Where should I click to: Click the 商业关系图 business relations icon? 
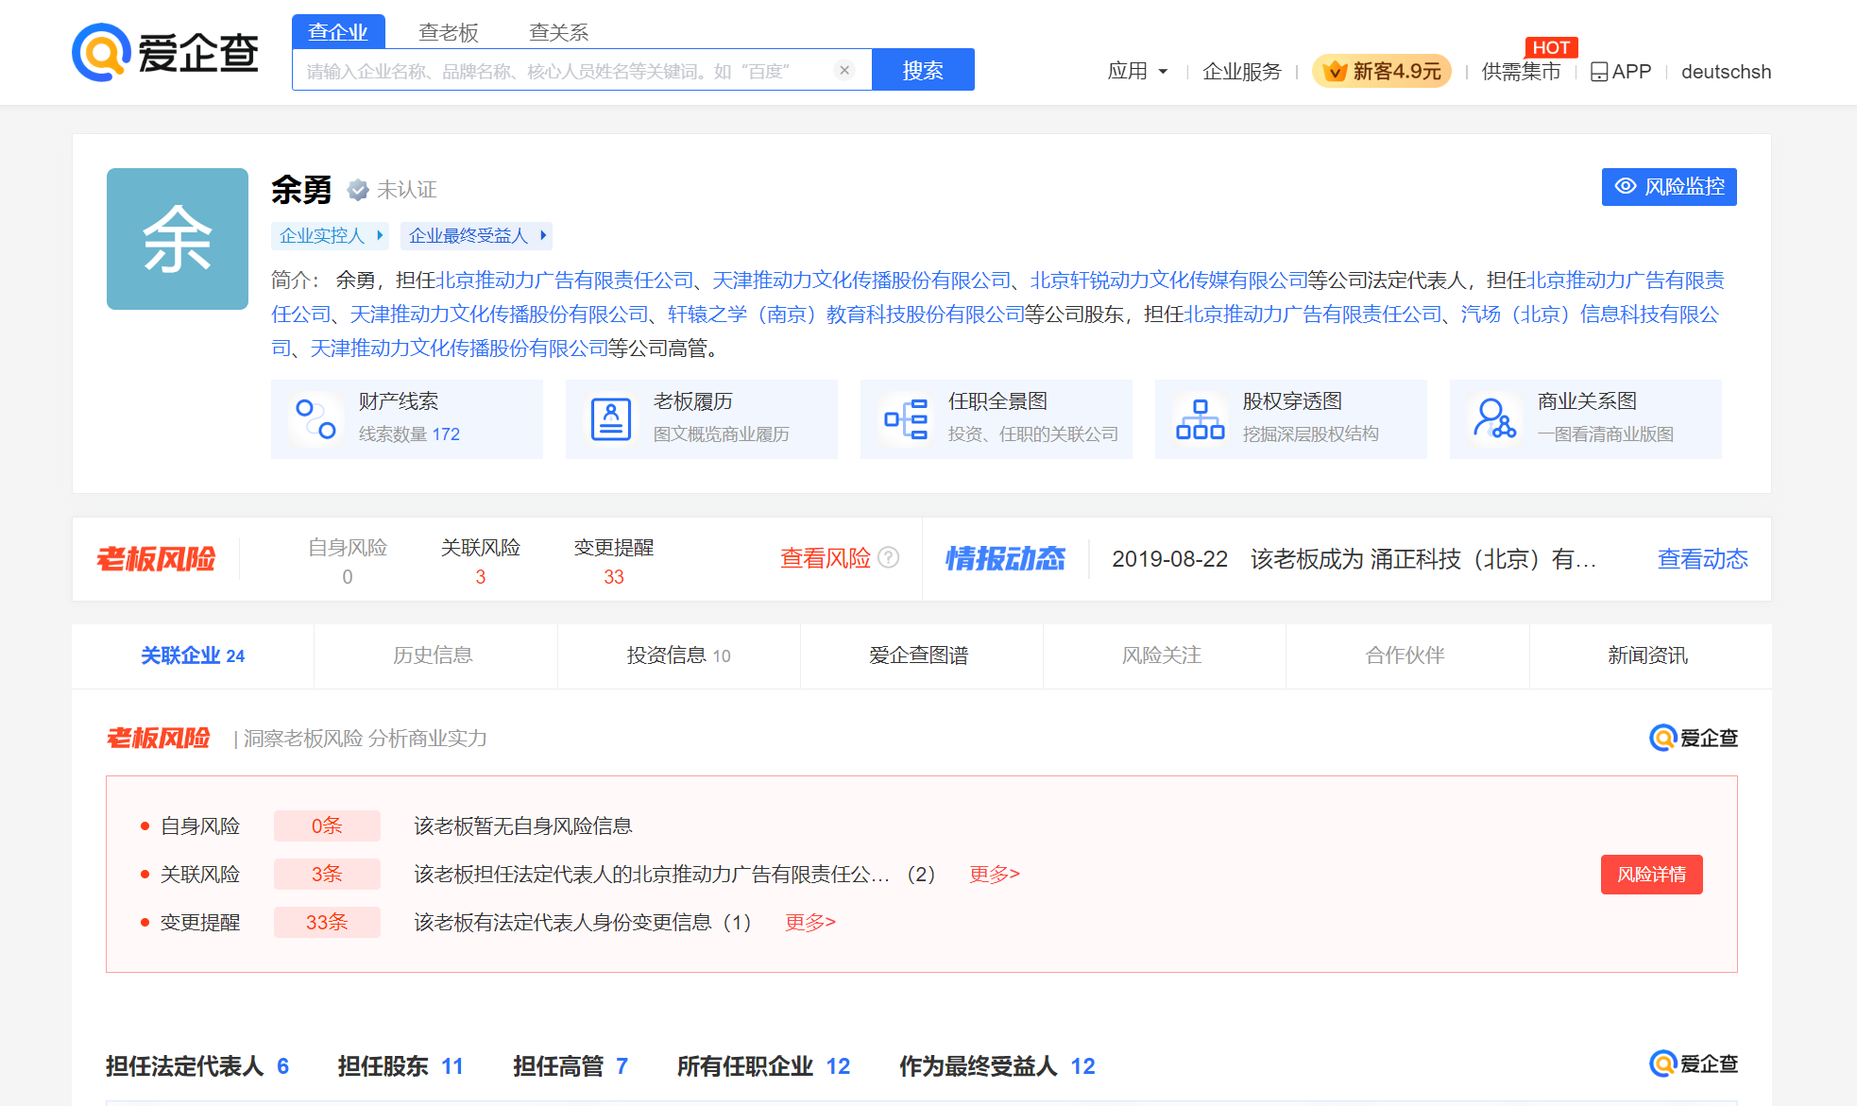click(1494, 419)
